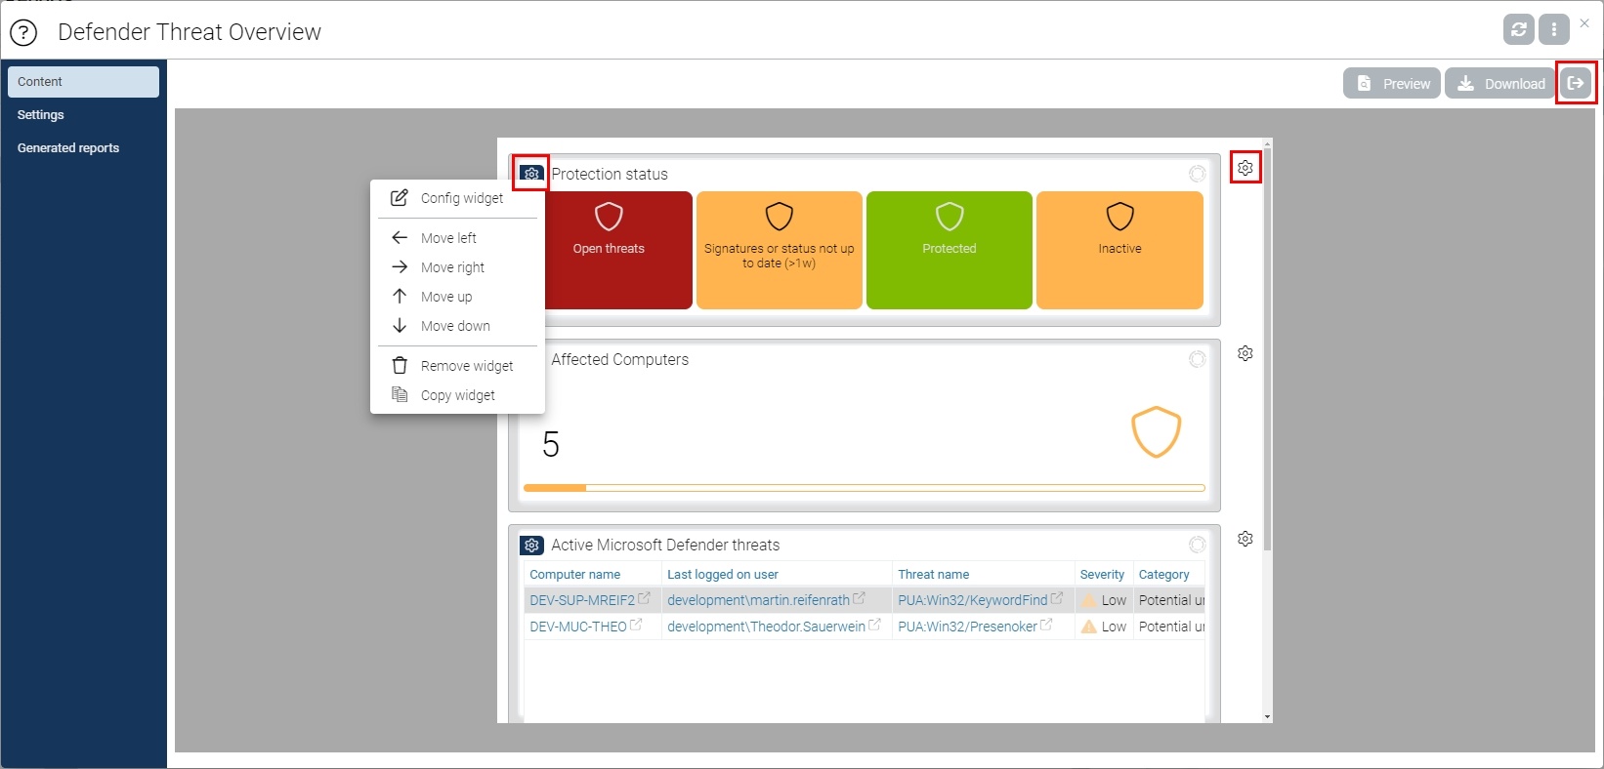1604x769 pixels.
Task: Choose Config widget from the context menu
Action: (457, 198)
